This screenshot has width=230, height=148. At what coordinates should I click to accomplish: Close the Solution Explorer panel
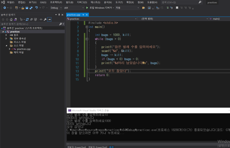coord(62,15)
